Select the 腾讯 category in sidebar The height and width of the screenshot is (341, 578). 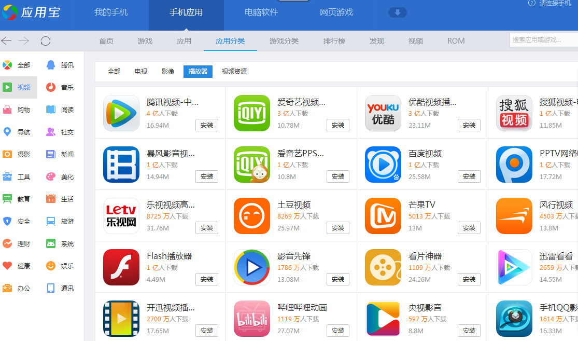(x=60, y=65)
